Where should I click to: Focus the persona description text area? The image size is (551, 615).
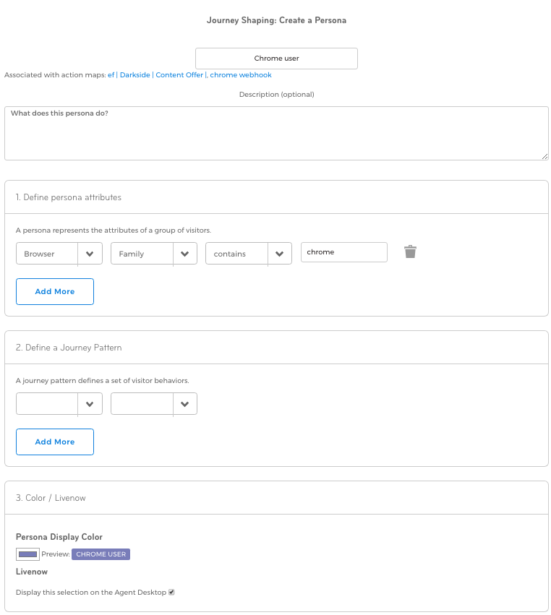(276, 134)
